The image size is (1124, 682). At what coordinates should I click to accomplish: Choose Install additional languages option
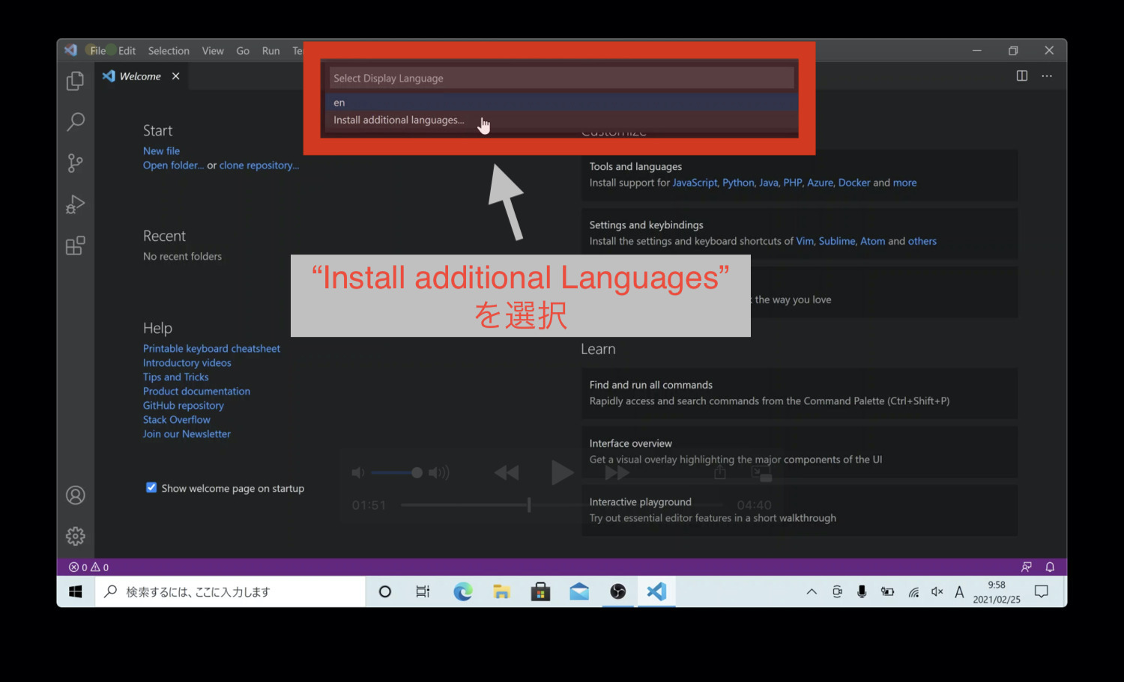pyautogui.click(x=561, y=120)
